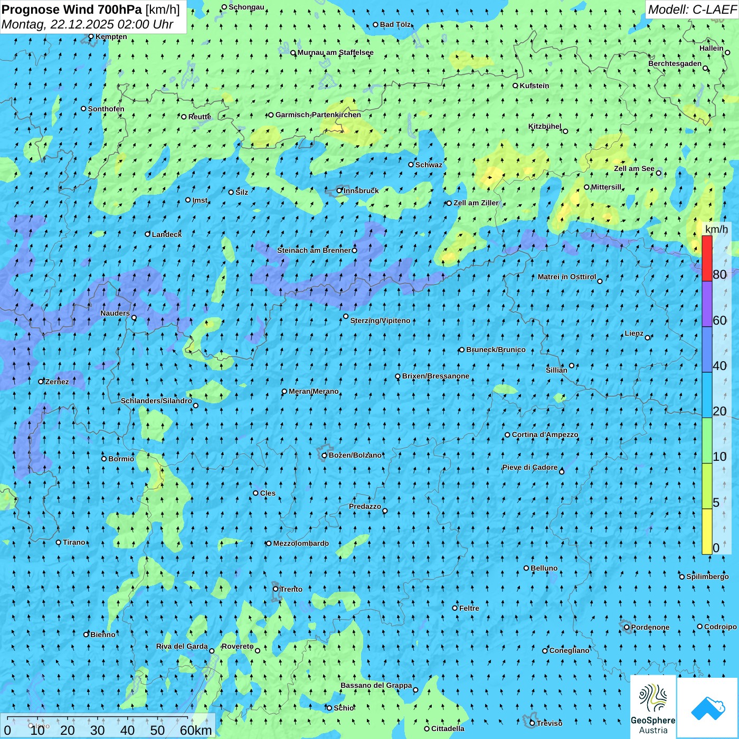Image resolution: width=739 pixels, height=739 pixels.
Task: Click the Trento city marker
Action: (276, 589)
